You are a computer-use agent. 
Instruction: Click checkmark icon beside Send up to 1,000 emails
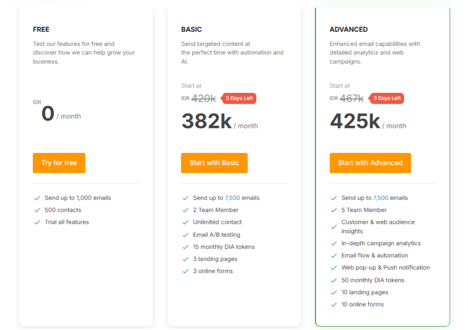pos(37,198)
